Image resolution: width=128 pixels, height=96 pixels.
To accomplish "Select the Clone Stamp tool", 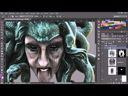I will pos(2,43).
